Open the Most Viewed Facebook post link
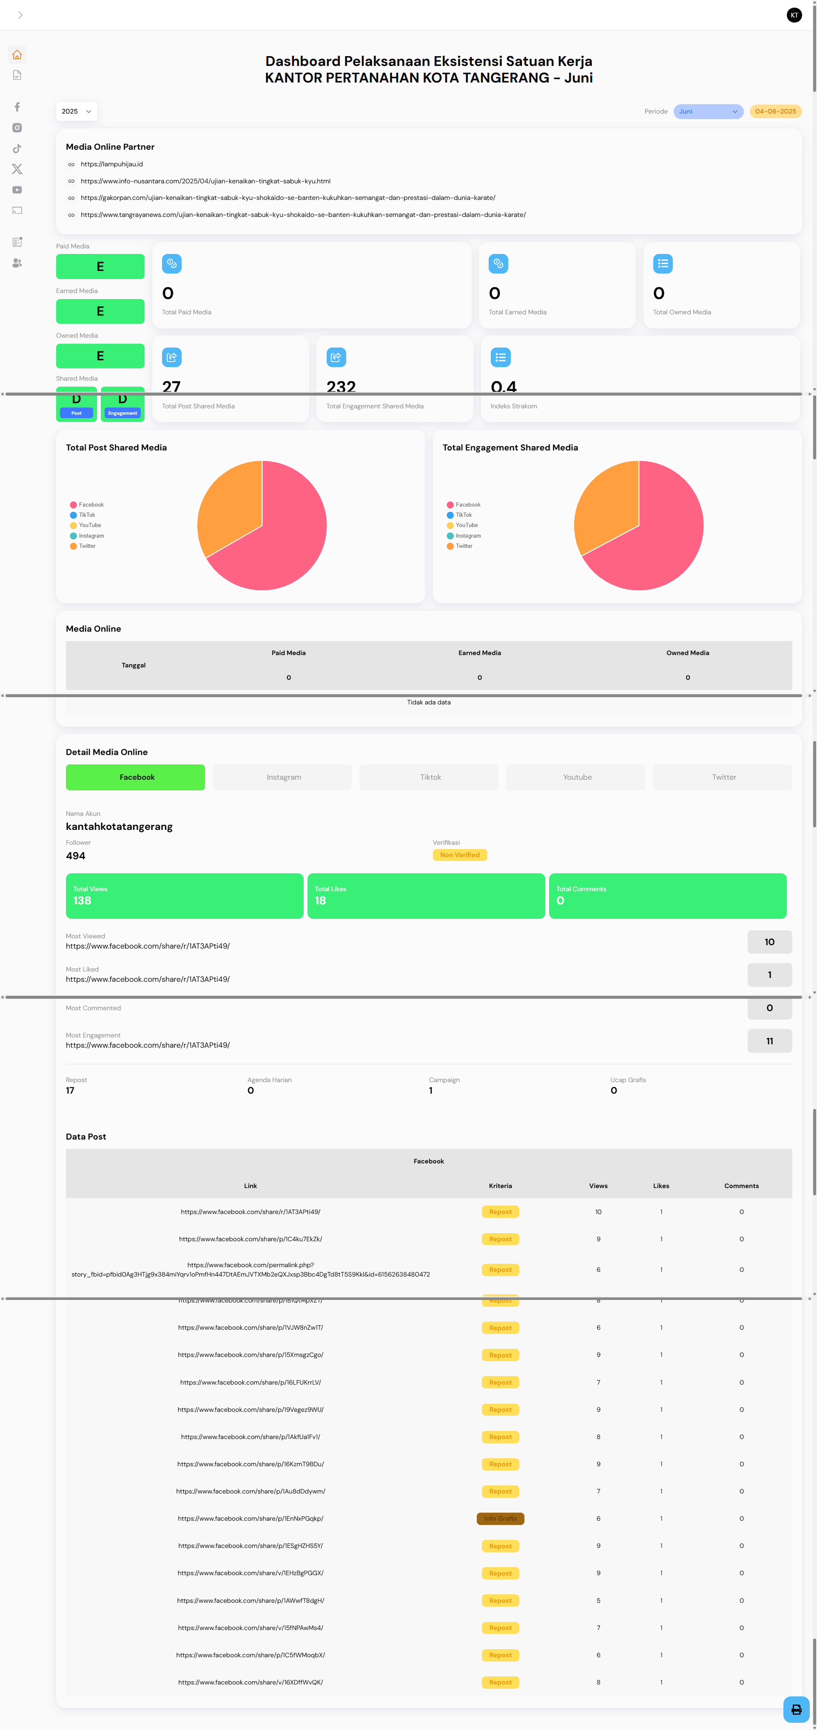This screenshot has height=1730, width=817. click(x=148, y=946)
